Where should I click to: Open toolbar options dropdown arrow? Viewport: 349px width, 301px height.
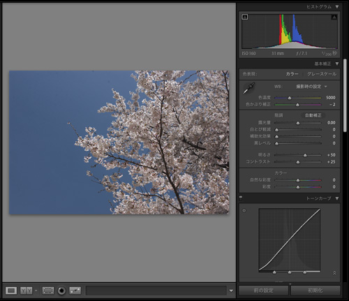[231, 291]
